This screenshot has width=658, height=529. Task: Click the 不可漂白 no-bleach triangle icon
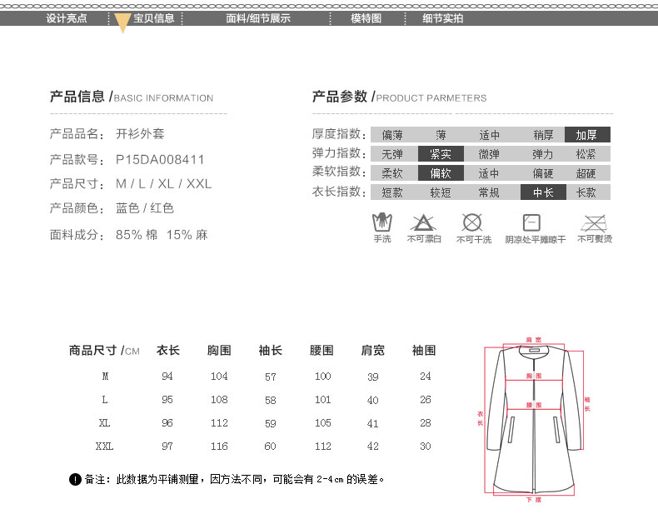(423, 222)
